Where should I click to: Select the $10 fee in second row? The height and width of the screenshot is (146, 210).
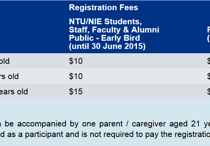[76, 76]
